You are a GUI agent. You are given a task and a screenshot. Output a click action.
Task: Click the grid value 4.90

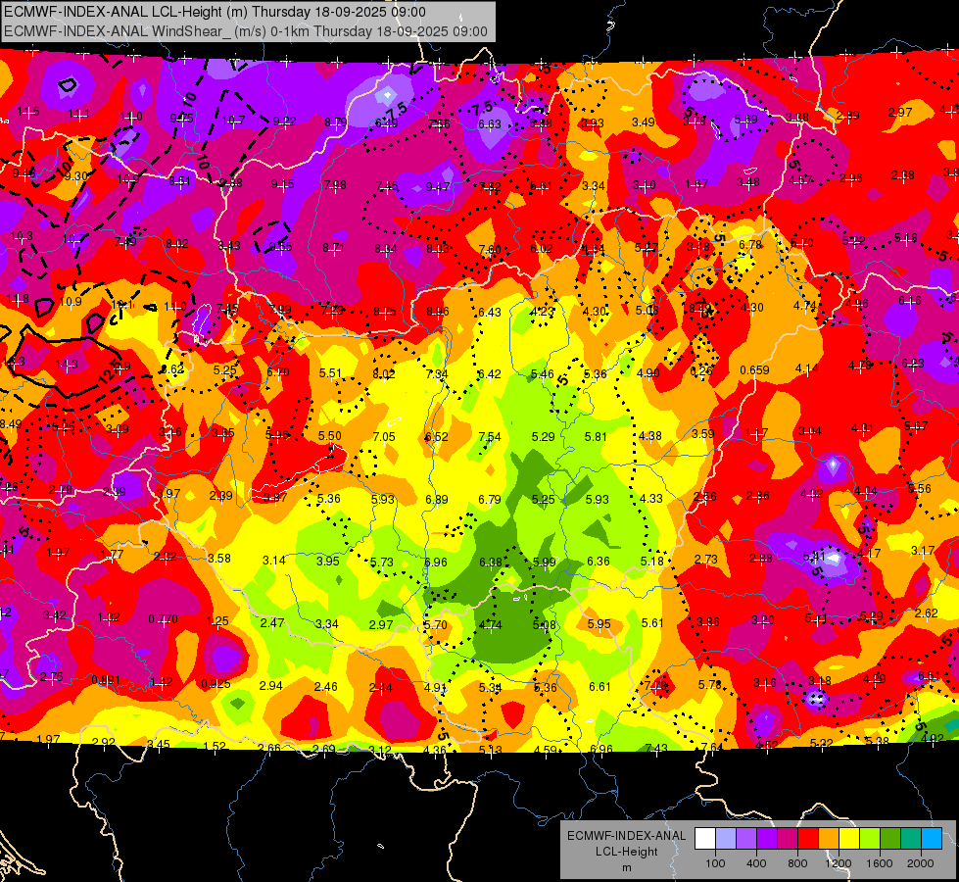coord(647,372)
